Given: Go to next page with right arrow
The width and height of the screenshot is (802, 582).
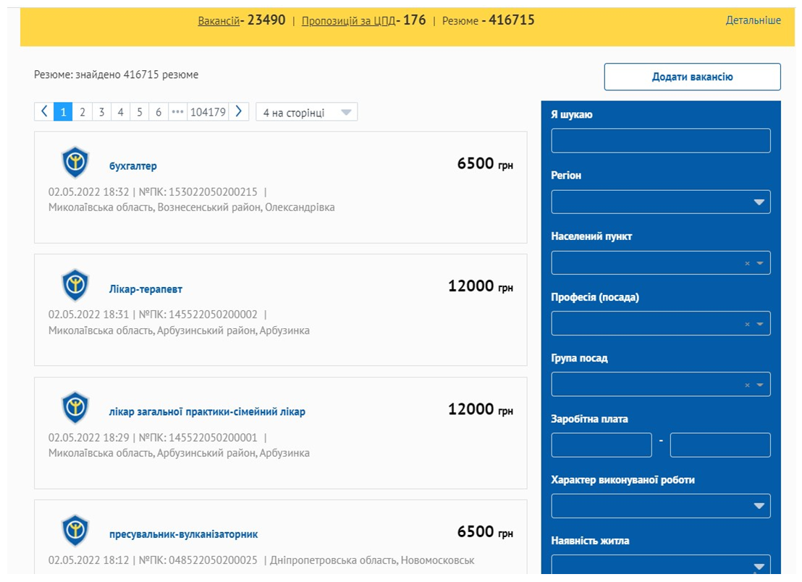Looking at the screenshot, I should pos(239,112).
